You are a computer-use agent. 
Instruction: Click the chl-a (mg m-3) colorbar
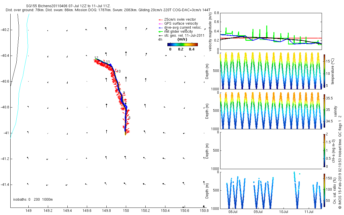324,150
